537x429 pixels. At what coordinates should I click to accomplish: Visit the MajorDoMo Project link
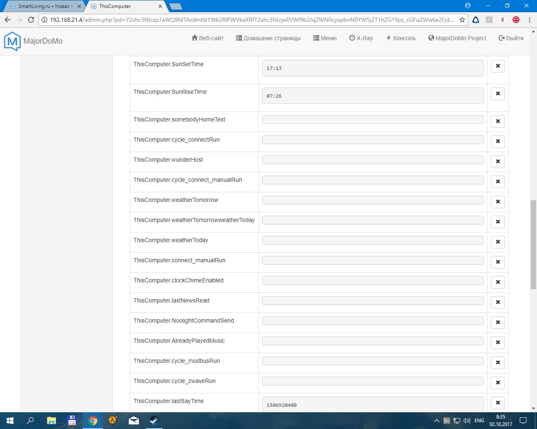point(457,38)
